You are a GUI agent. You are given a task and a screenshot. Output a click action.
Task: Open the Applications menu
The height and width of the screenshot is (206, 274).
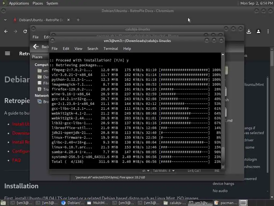coord(19,3)
